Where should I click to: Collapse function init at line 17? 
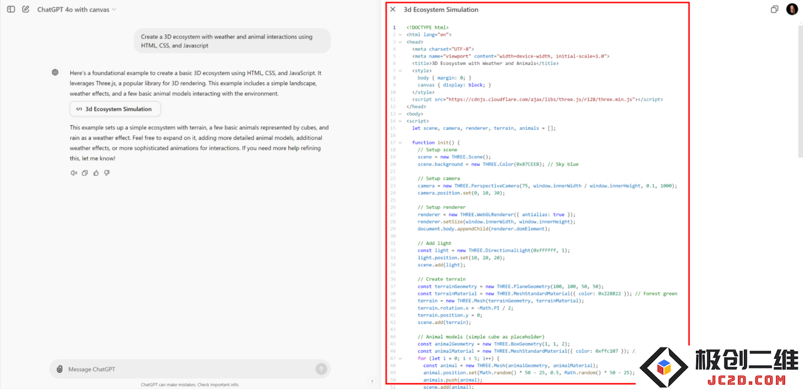click(400, 143)
